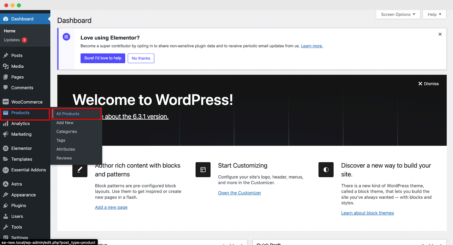Click the macOS green fullscreen button
Image resolution: width=453 pixels, height=245 pixels.
coord(19,5)
